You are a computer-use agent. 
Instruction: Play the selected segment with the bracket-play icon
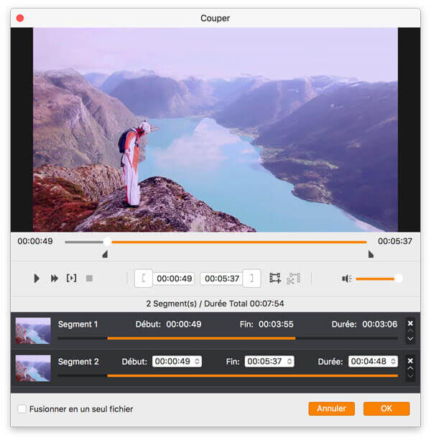[71, 278]
